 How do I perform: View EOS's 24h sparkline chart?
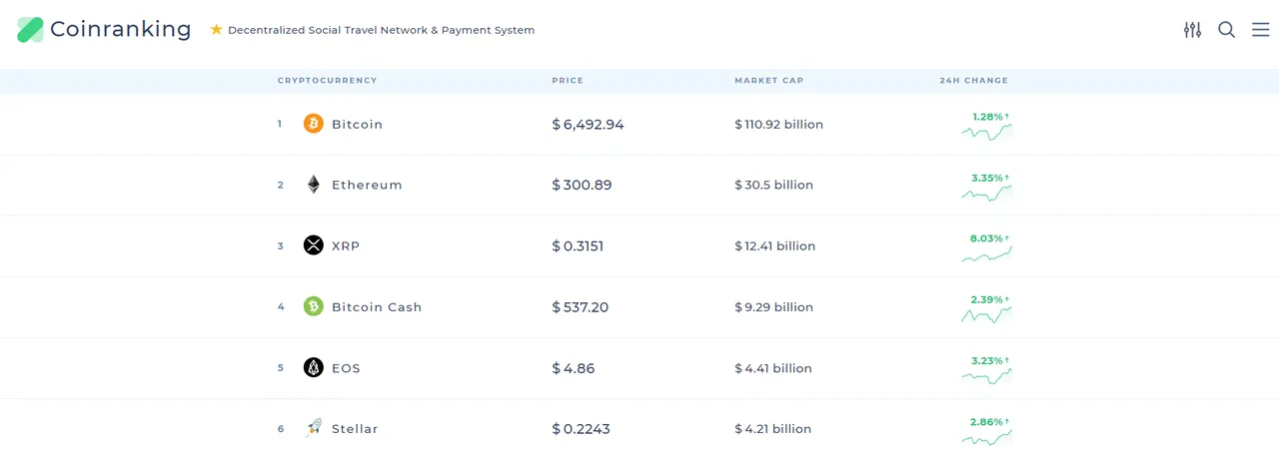pyautogui.click(x=987, y=376)
